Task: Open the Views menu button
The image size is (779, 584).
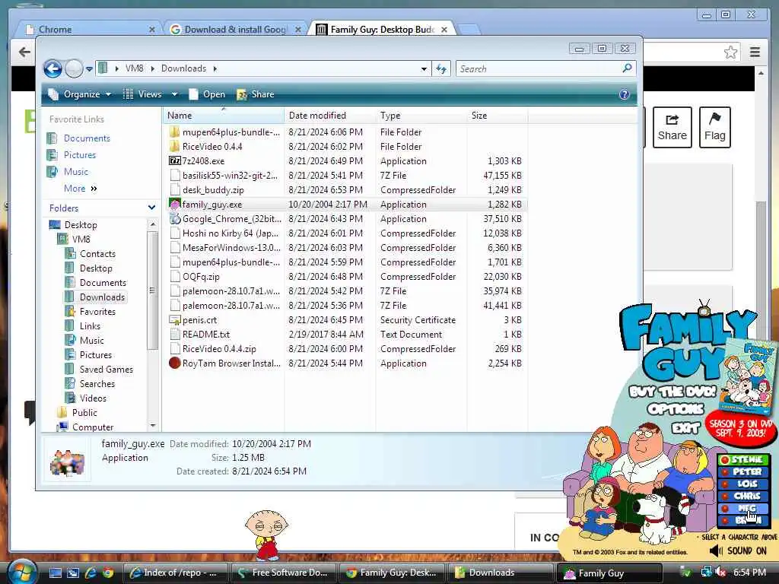Action: (142, 94)
